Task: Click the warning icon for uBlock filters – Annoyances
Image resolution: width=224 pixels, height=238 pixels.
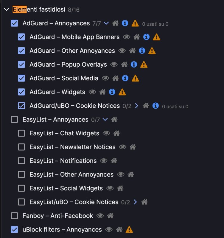Action: 129,230
